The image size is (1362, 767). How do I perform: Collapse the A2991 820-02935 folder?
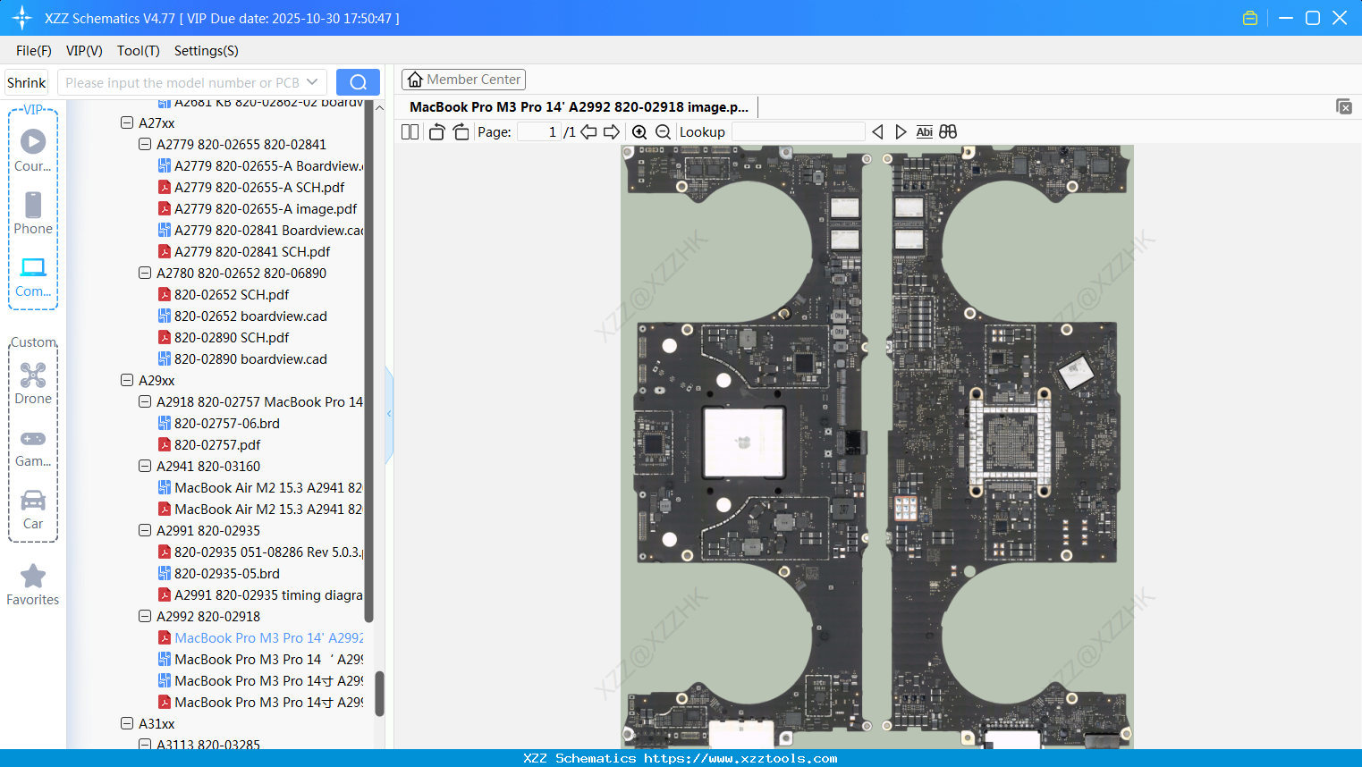coord(145,531)
